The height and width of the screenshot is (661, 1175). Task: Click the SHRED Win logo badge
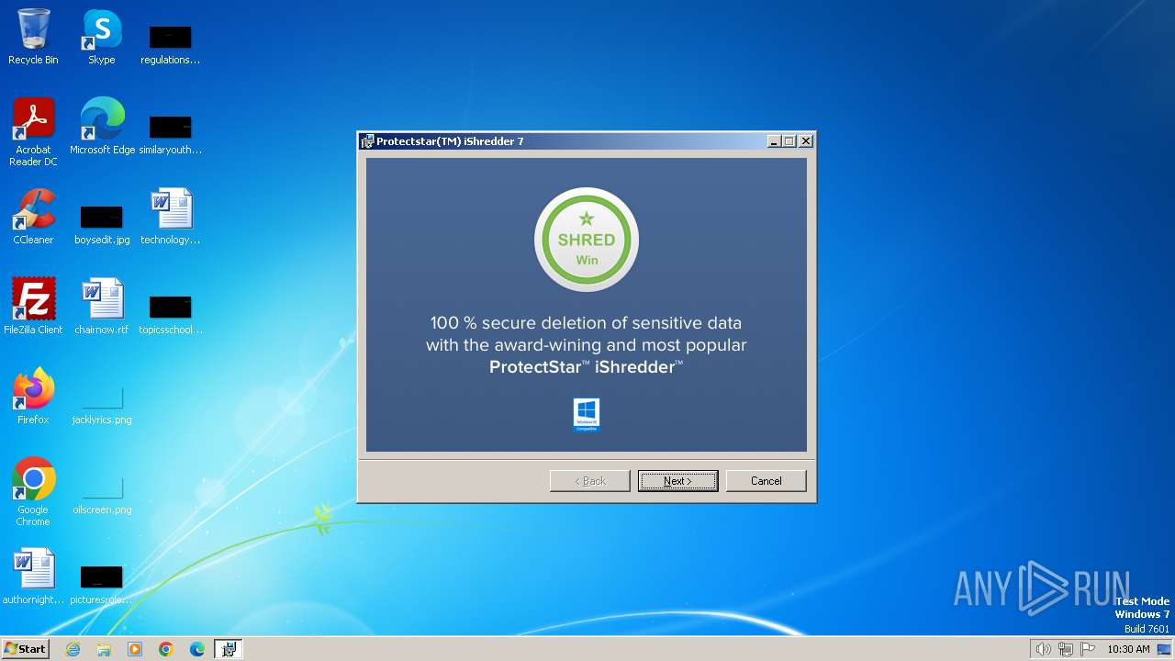[587, 241]
